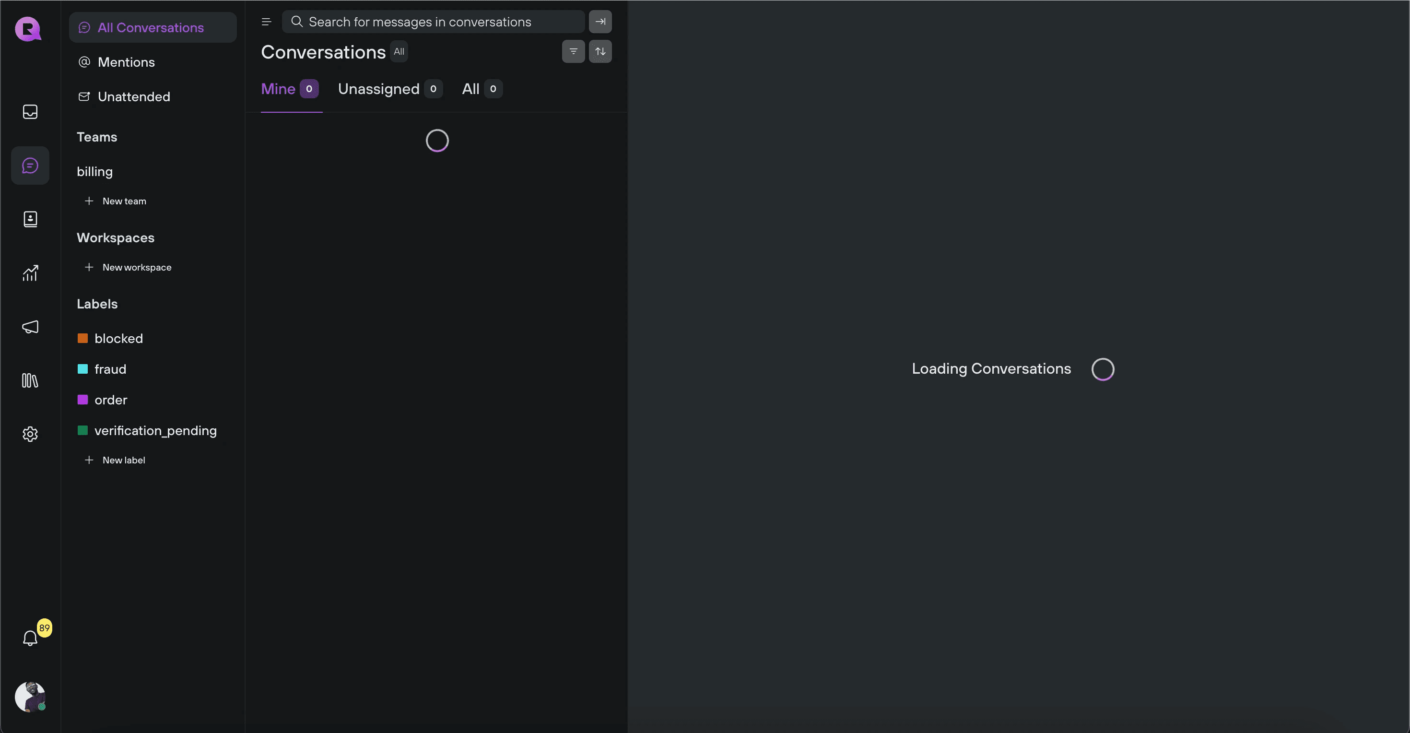Open notifications bell with 89 badge

pyautogui.click(x=30, y=638)
